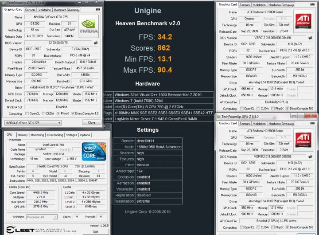Select the CPU tab in ELEET

tap(9, 135)
